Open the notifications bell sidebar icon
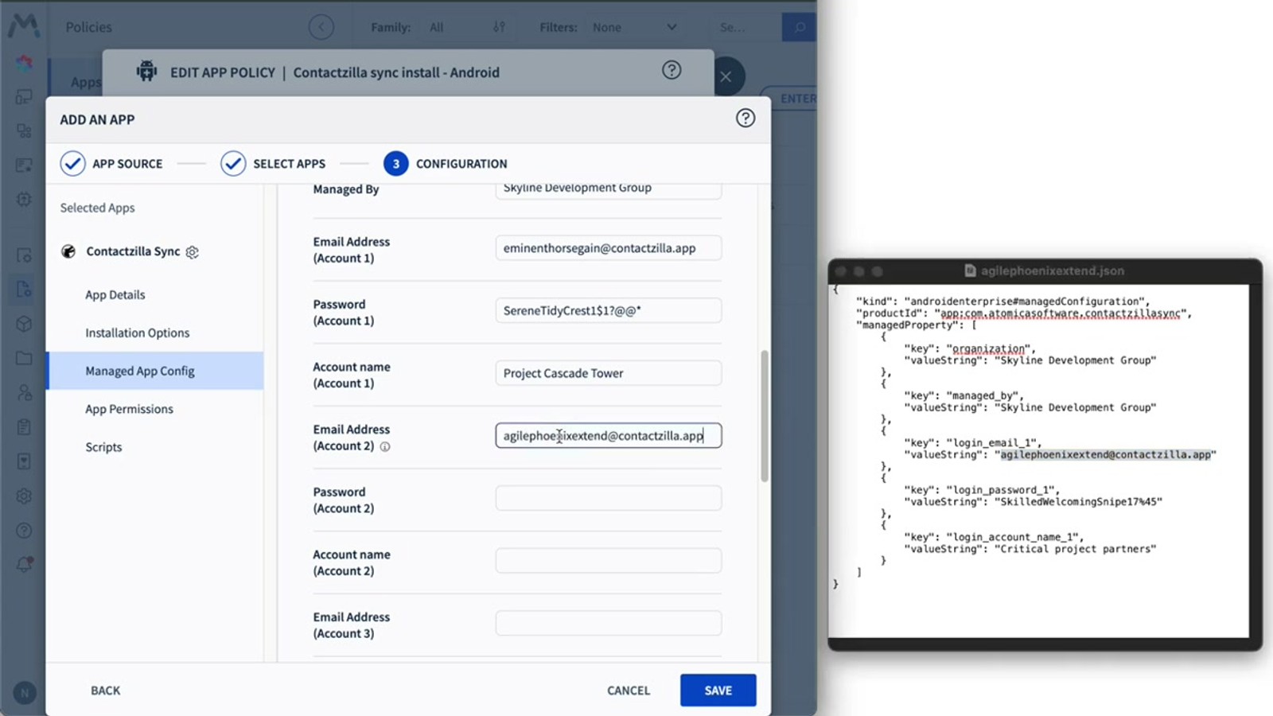 [x=25, y=565]
